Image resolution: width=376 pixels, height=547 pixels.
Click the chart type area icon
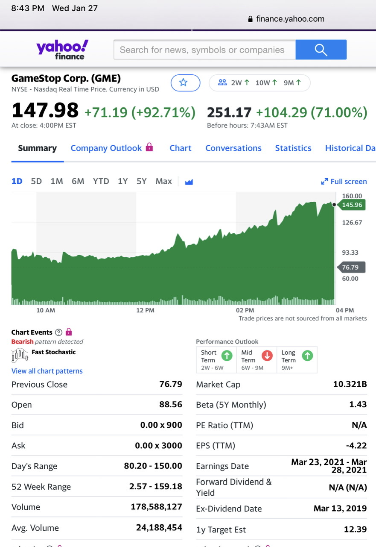pyautogui.click(x=189, y=182)
